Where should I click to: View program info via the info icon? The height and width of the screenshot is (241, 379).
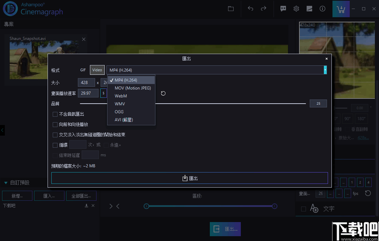pyautogui.click(x=322, y=9)
